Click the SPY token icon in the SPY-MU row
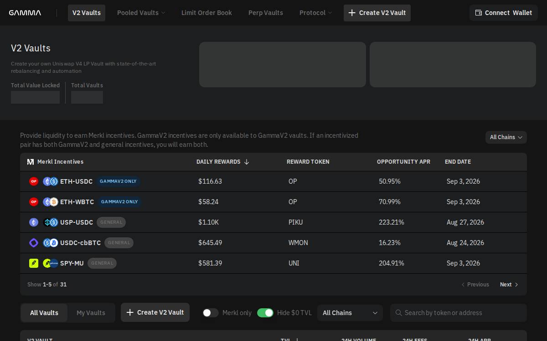547x341 pixels. pyautogui.click(x=47, y=263)
